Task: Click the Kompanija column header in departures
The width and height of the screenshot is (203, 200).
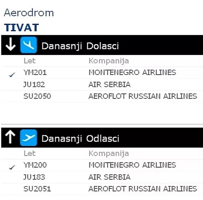Action: pyautogui.click(x=109, y=153)
